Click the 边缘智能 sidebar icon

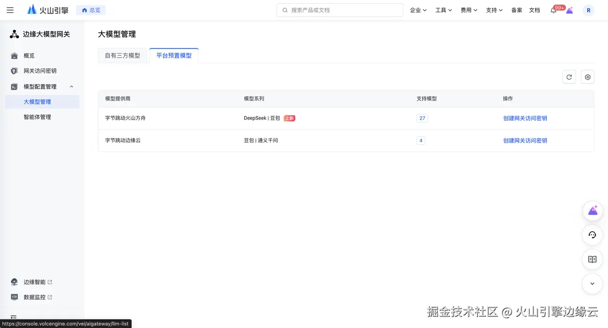click(x=14, y=282)
